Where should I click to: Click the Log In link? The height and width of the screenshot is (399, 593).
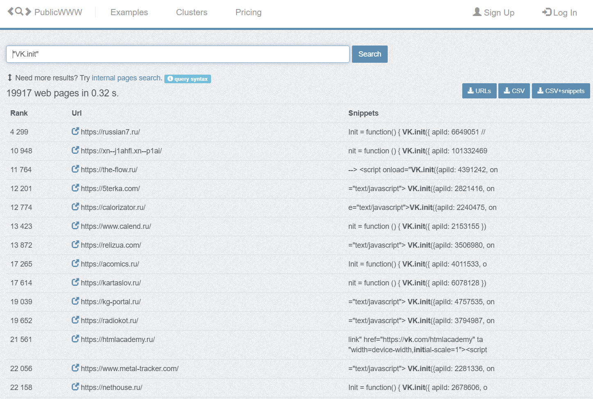(559, 13)
